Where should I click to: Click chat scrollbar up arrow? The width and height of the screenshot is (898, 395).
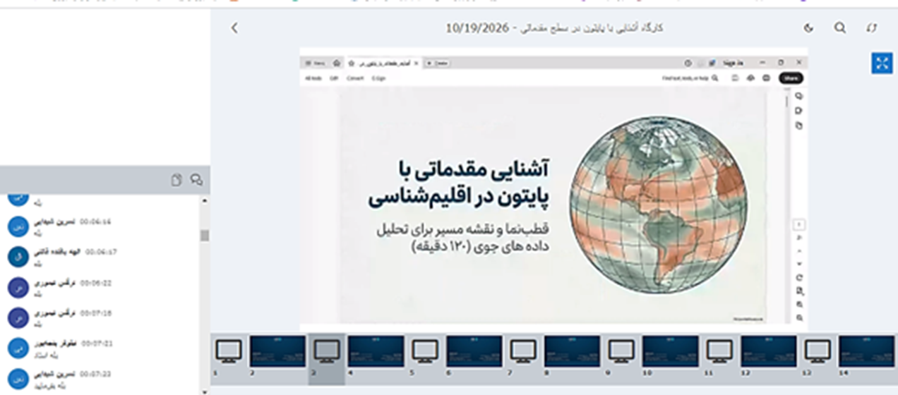click(205, 201)
